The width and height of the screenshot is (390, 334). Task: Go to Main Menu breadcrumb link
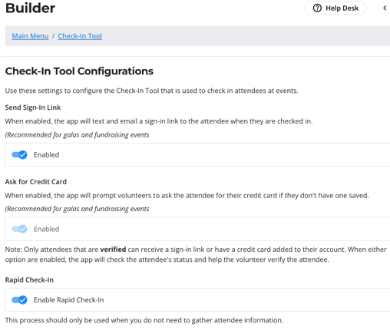point(30,36)
